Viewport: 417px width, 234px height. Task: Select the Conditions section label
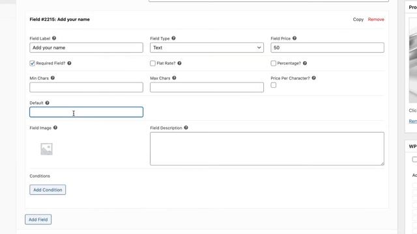coord(40,176)
